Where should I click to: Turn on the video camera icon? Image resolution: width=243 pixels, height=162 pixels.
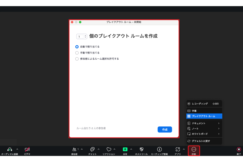click(27, 149)
